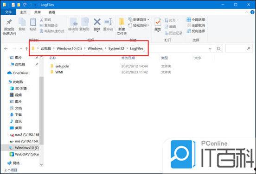Select nas2 network drive

(x=25, y=134)
